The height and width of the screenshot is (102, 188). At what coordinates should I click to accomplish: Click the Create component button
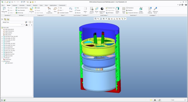click(x=37, y=8)
